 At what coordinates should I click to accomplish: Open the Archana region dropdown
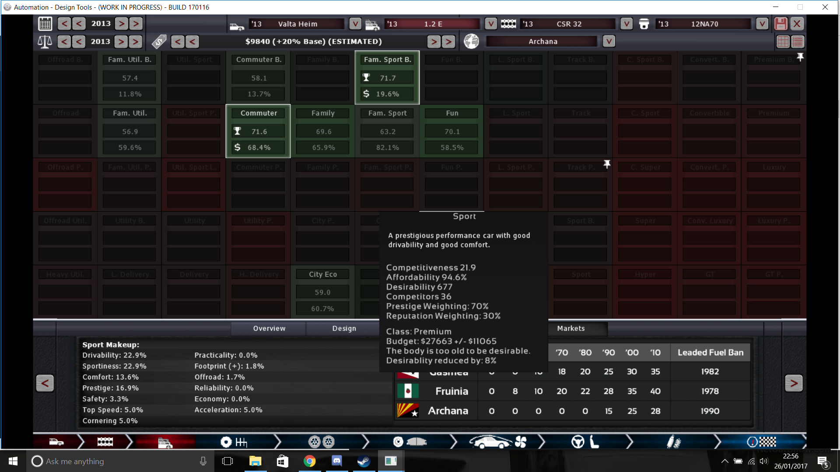[609, 42]
